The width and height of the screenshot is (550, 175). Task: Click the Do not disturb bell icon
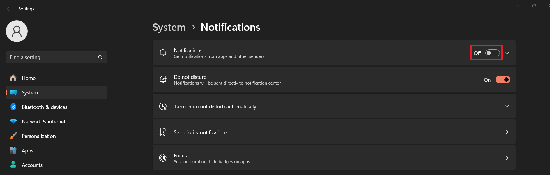(x=163, y=79)
